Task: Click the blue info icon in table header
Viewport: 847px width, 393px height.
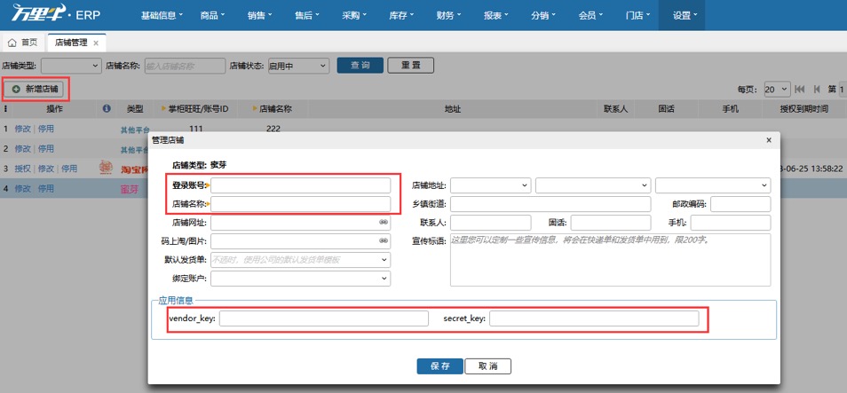Action: coord(107,108)
